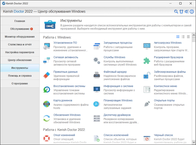Viewport: 196px width, 145px height.
Task: Select the Настройка параметров sidebar item
Action: 20,52
